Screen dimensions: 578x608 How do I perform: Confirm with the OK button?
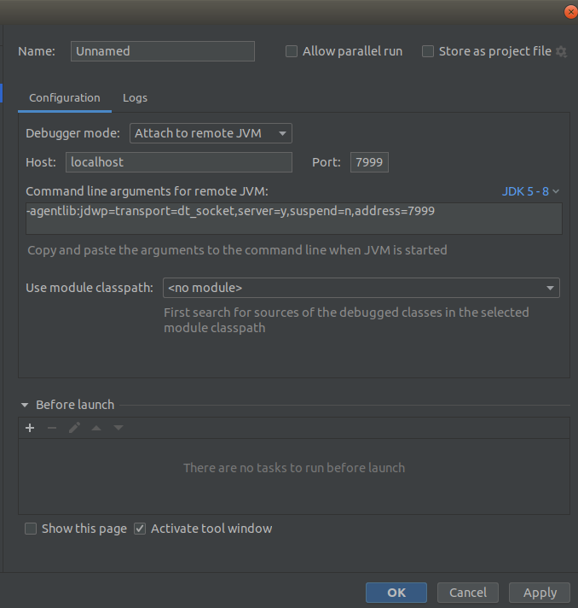(x=396, y=593)
